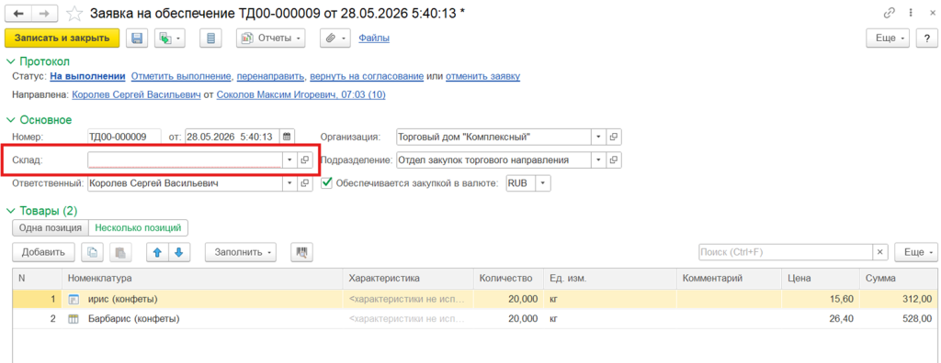Click the Отметить выполнение link
This screenshot has height=363, width=941.
click(181, 77)
